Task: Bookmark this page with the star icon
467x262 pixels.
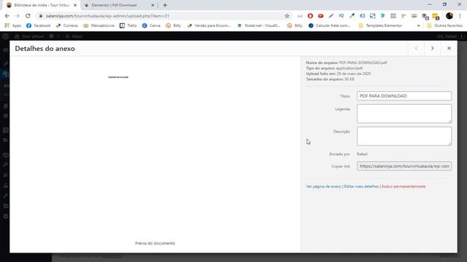Action: 287,16
